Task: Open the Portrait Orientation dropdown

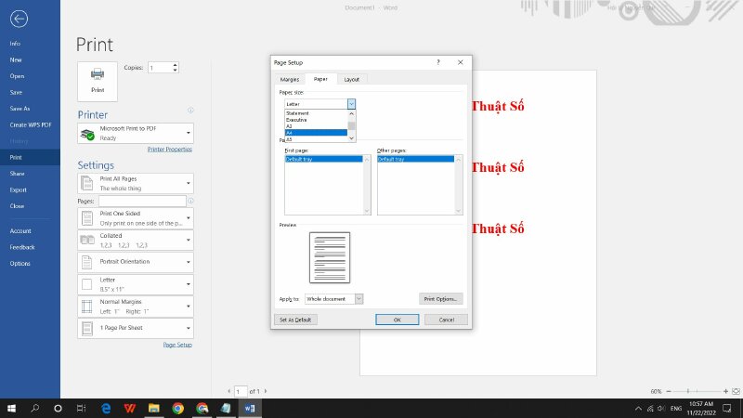Action: click(x=136, y=262)
